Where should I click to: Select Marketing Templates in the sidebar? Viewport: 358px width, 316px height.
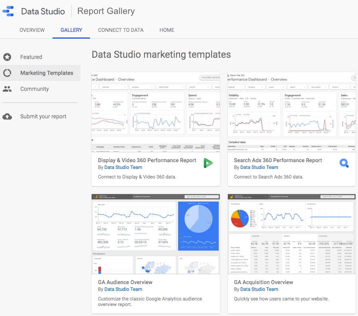[x=47, y=73]
